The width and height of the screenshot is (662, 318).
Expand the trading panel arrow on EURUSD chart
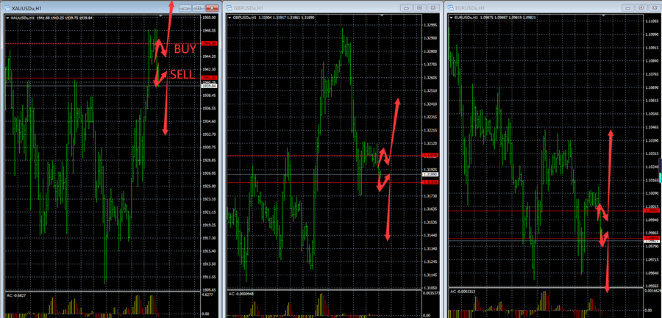452,18
